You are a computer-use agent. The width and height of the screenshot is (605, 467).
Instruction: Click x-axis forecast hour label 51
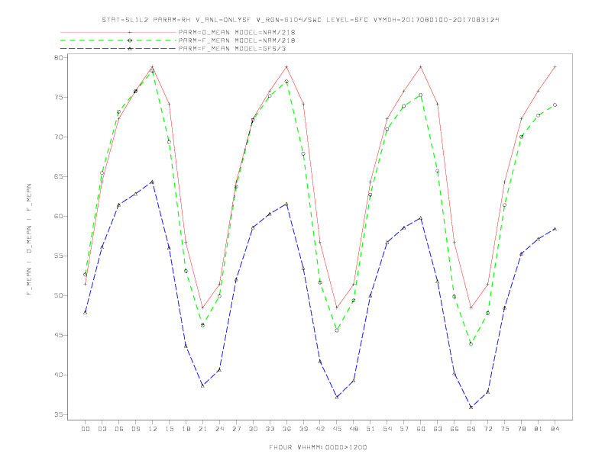370,429
